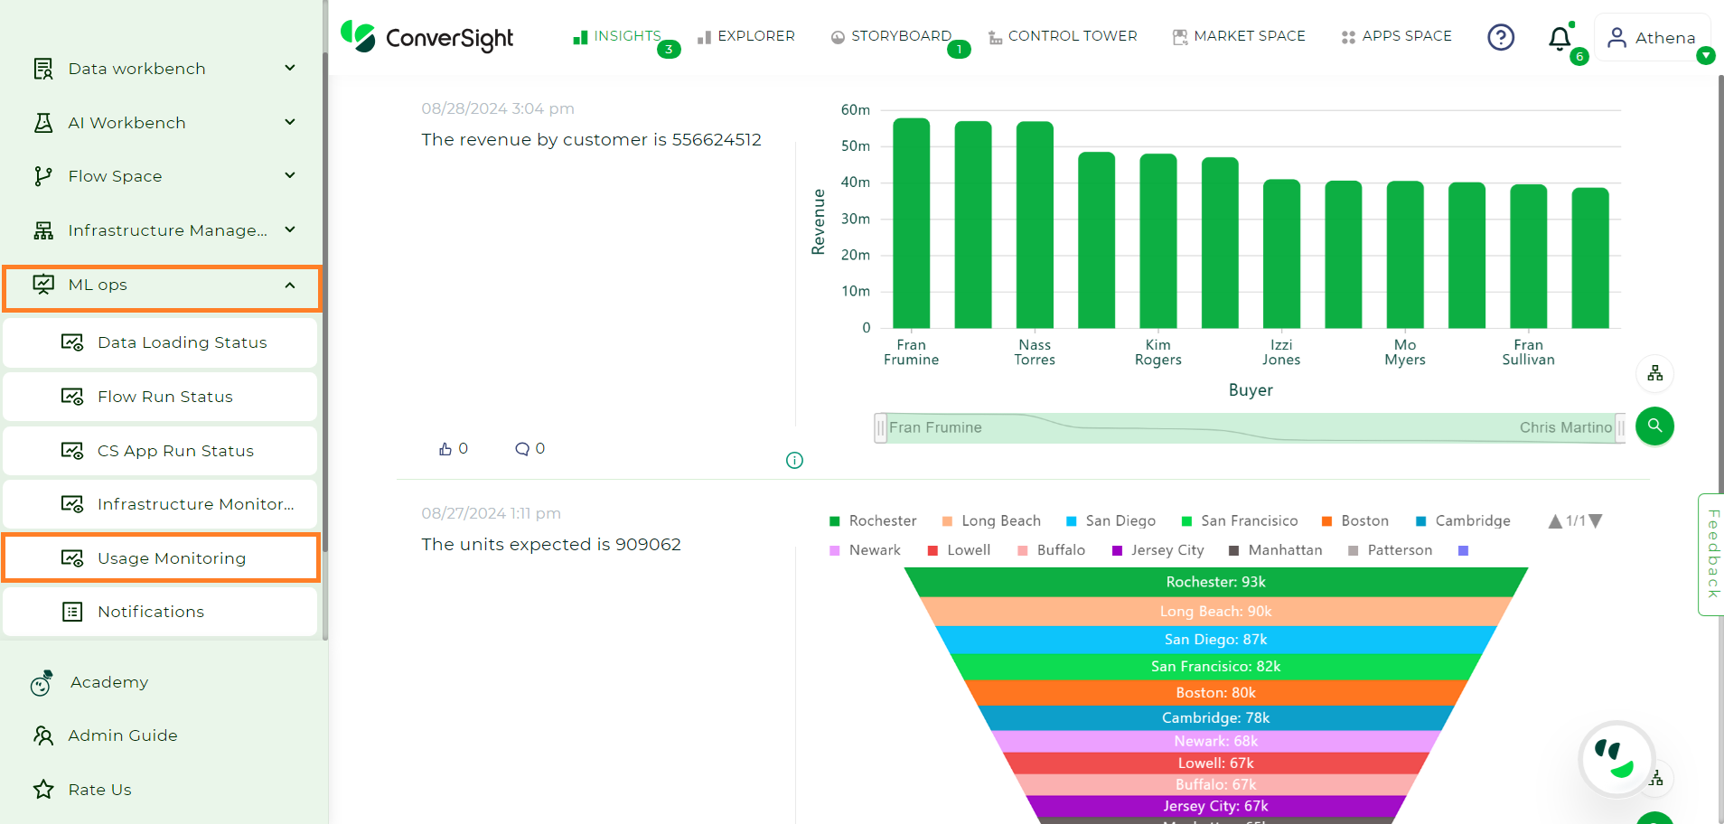Open the ConverSight chat assistant bubble
This screenshot has height=824, width=1724.
[x=1616, y=758]
